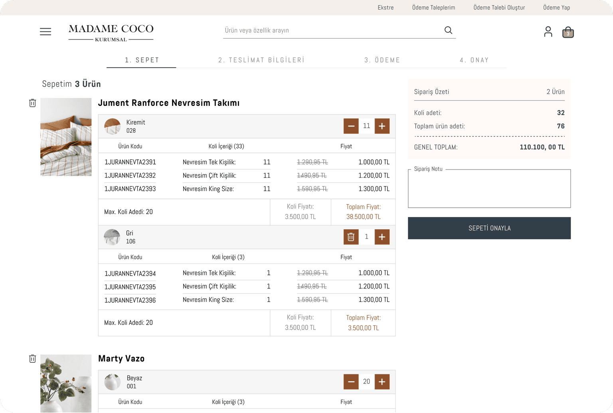Screen dimensions: 613x413
Task: Remove the Gri variant with the trash icon
Action: click(x=351, y=237)
